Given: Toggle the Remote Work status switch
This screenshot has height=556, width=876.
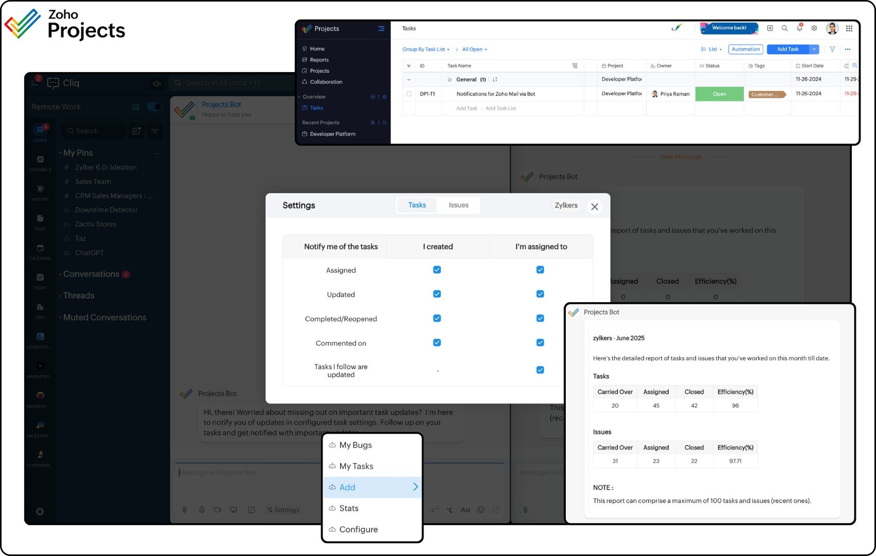Looking at the screenshot, I should [x=154, y=107].
